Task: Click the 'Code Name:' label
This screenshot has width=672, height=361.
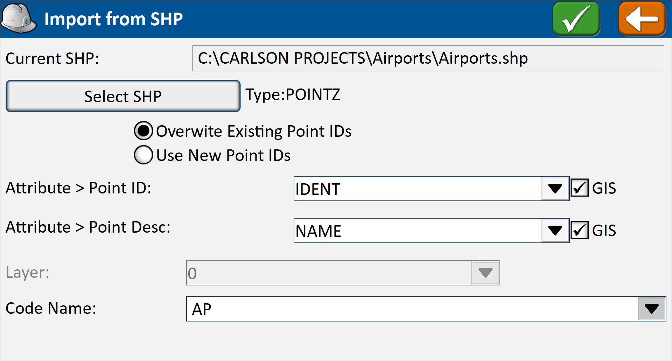Action: pos(51,309)
